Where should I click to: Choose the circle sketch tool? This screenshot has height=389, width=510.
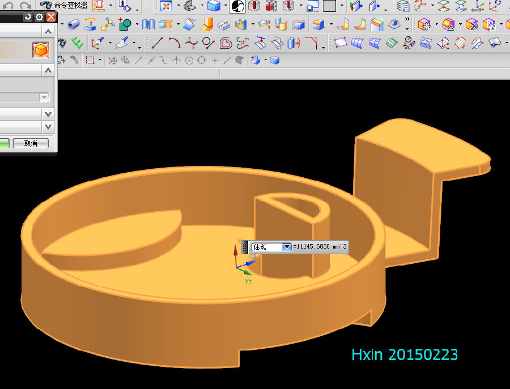pos(209,43)
